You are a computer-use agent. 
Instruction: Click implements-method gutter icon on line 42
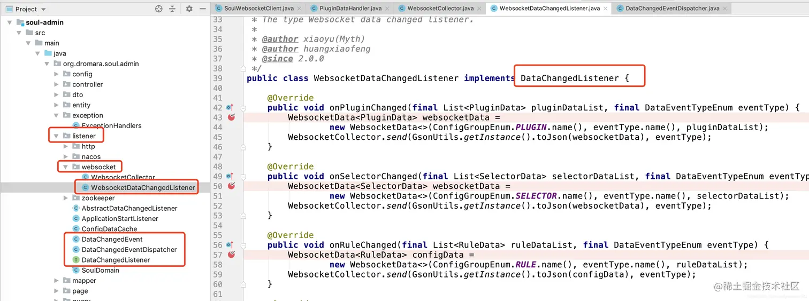coord(230,107)
